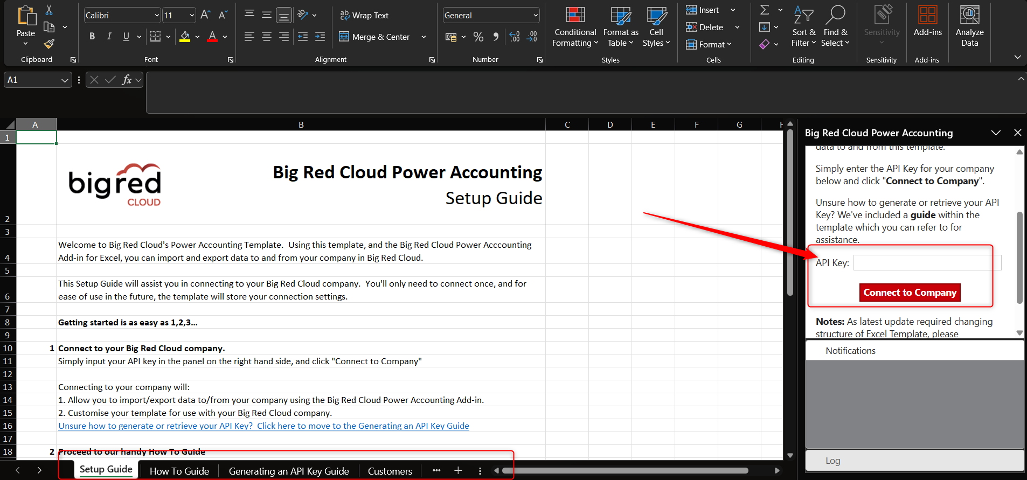
Task: Click the Decrease Decimal icon
Action: pyautogui.click(x=532, y=37)
